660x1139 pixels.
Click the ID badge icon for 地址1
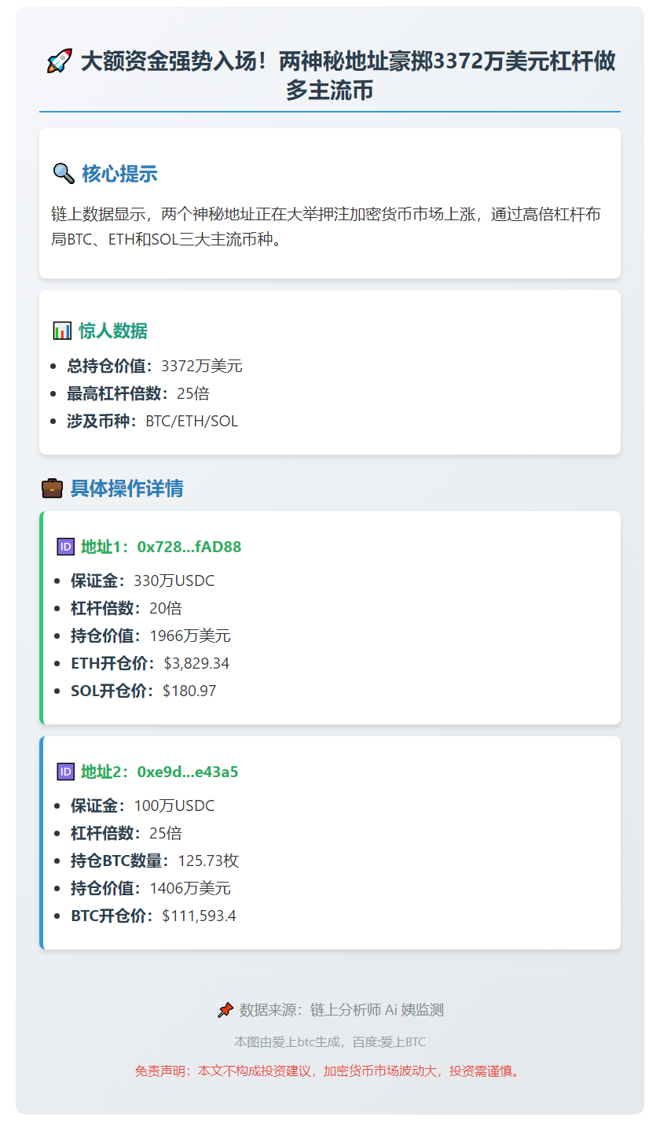[x=66, y=547]
